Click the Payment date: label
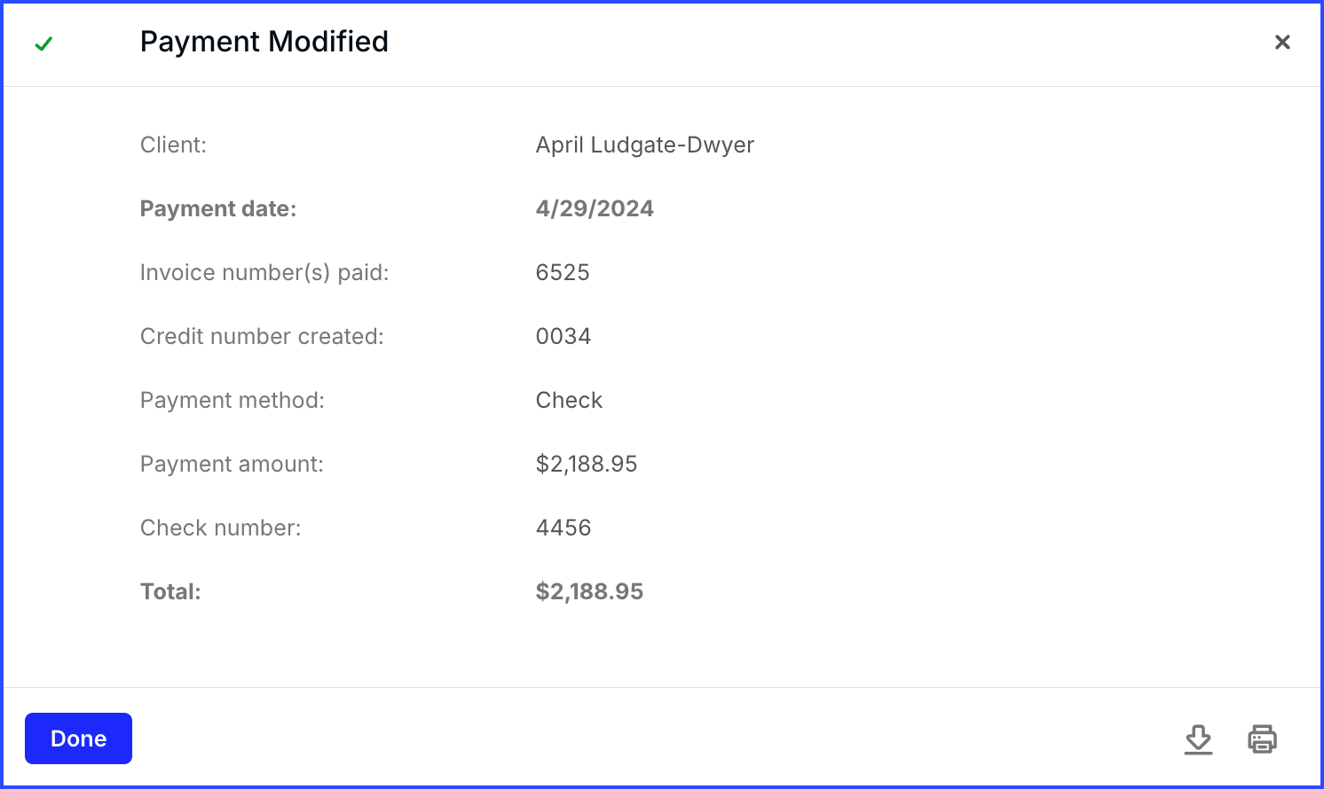The height and width of the screenshot is (789, 1324). pos(218,208)
